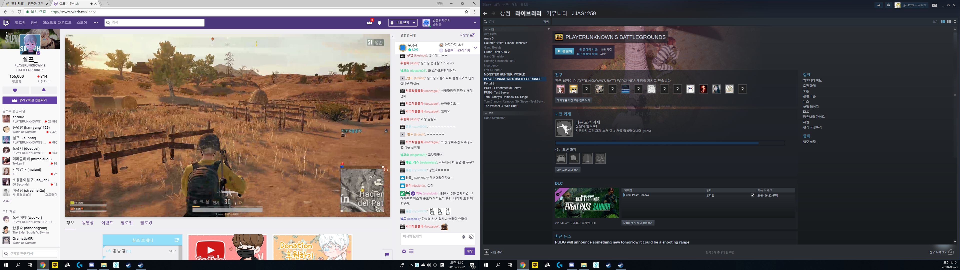Collapse the 게임 category in the Steam library
960x270 pixels.
click(486, 29)
